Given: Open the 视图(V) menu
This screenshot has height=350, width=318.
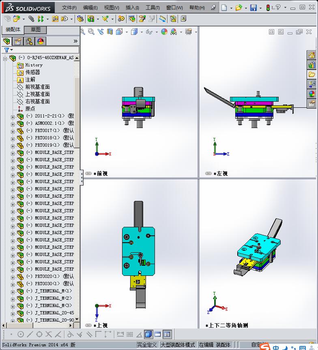Looking at the screenshot, I should point(112,8).
